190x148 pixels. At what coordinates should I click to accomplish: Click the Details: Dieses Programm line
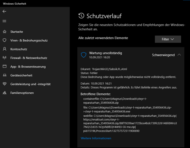coord(129,88)
